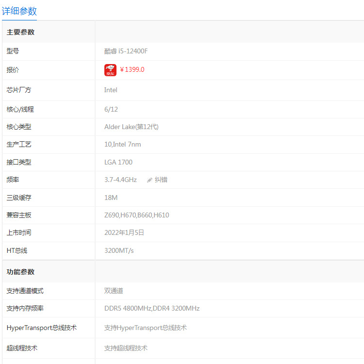Screen dimensions: 364x364
Task: Click the 接口类型 row label
Action: (19, 162)
